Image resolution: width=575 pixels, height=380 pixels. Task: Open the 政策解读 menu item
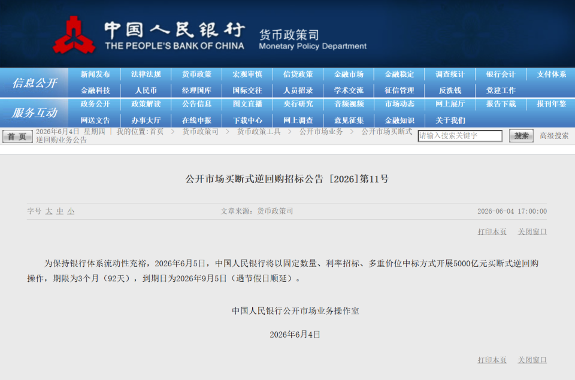point(146,104)
